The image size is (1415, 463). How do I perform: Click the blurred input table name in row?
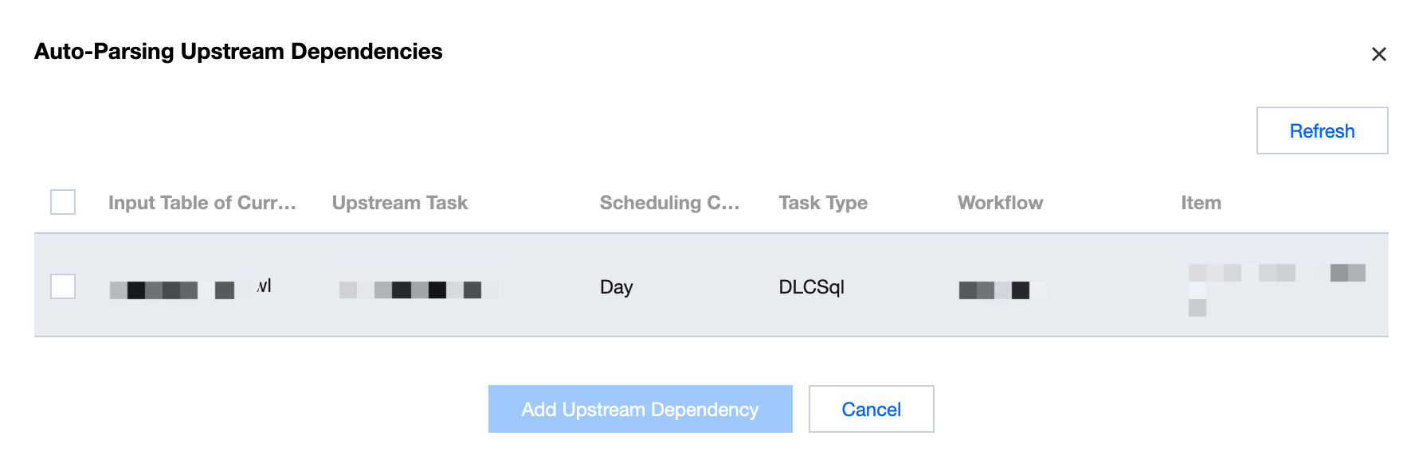(190, 289)
